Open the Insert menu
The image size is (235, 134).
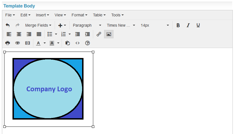[42, 15]
